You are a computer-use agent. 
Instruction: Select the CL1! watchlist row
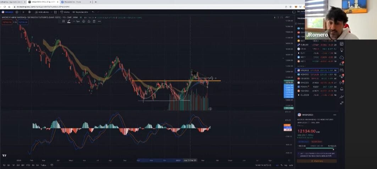click(317, 53)
